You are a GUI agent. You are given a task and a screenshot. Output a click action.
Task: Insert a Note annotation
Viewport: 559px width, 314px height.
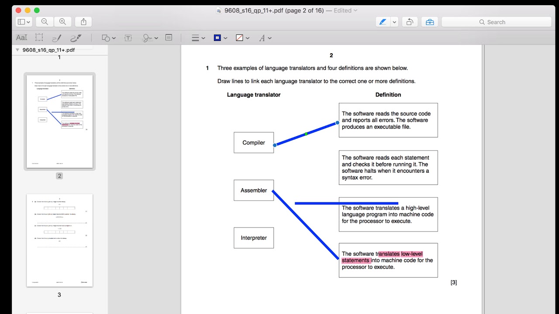(x=169, y=38)
